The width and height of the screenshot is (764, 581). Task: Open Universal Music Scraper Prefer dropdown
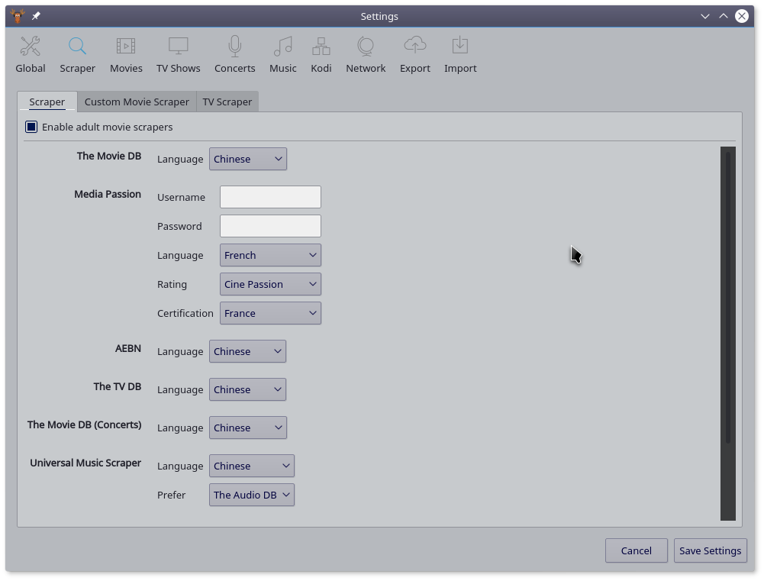(x=252, y=495)
